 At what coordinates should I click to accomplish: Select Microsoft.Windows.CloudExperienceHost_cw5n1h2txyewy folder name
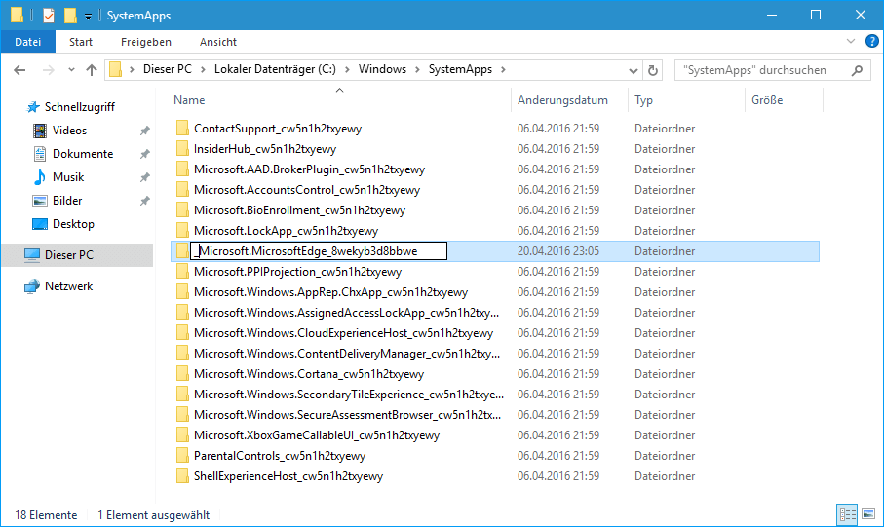pos(343,333)
